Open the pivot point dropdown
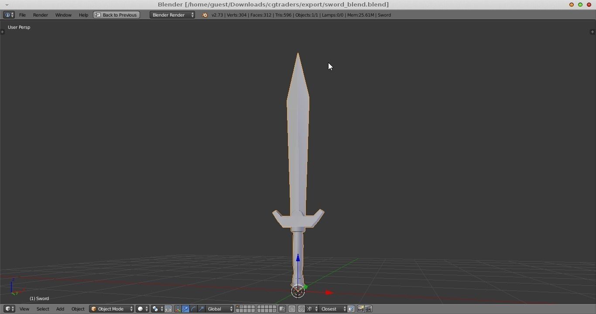The width and height of the screenshot is (596, 314). [x=157, y=309]
